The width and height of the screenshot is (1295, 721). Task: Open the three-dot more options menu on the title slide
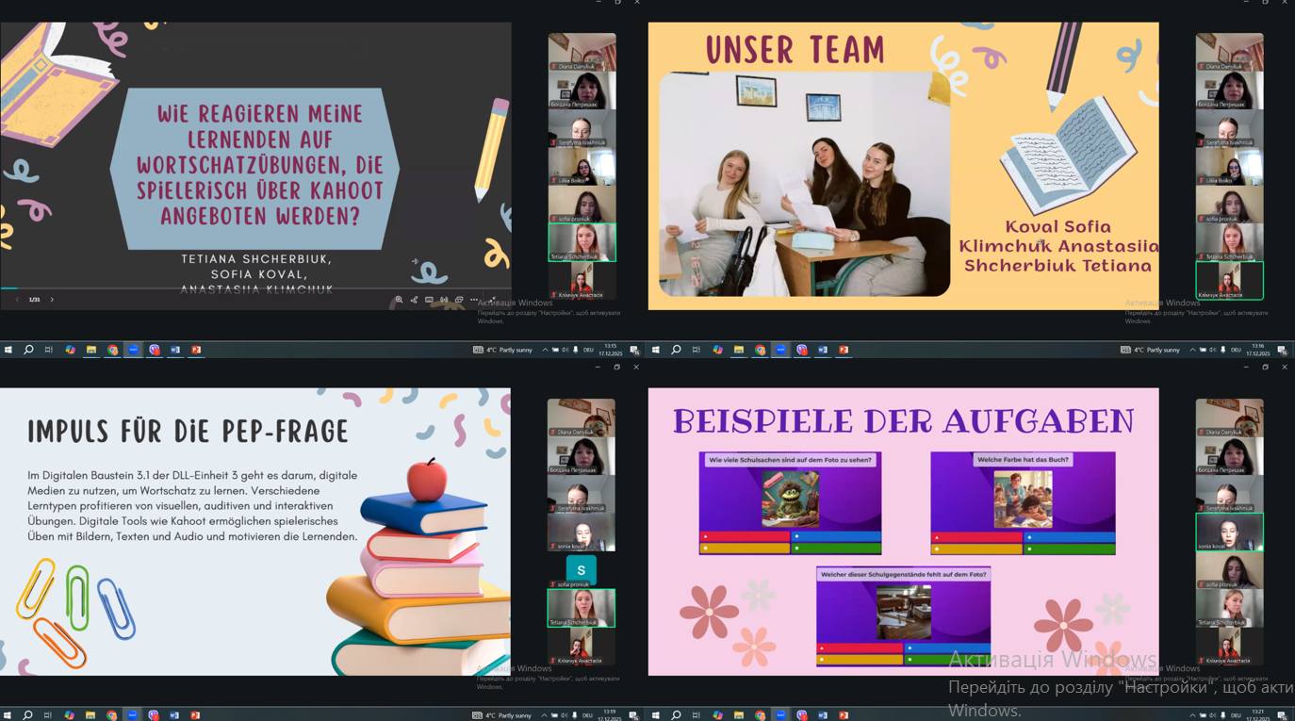click(474, 300)
